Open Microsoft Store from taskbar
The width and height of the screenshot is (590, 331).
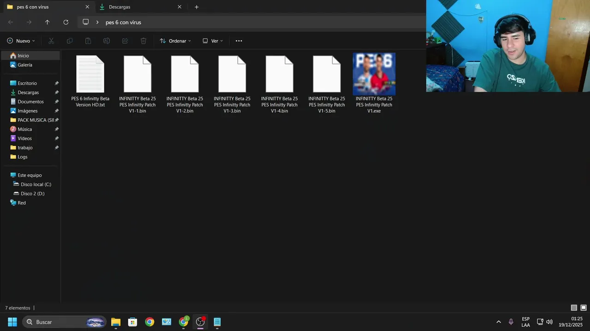133,322
